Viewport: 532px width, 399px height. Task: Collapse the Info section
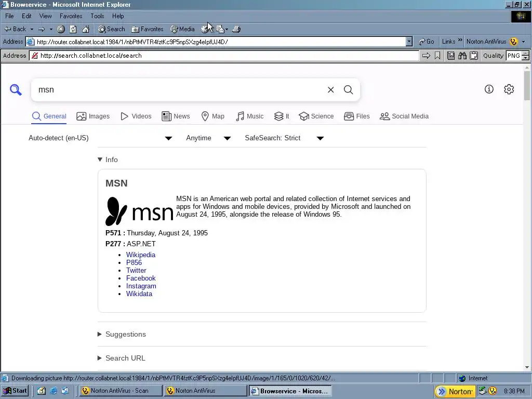[x=108, y=160]
